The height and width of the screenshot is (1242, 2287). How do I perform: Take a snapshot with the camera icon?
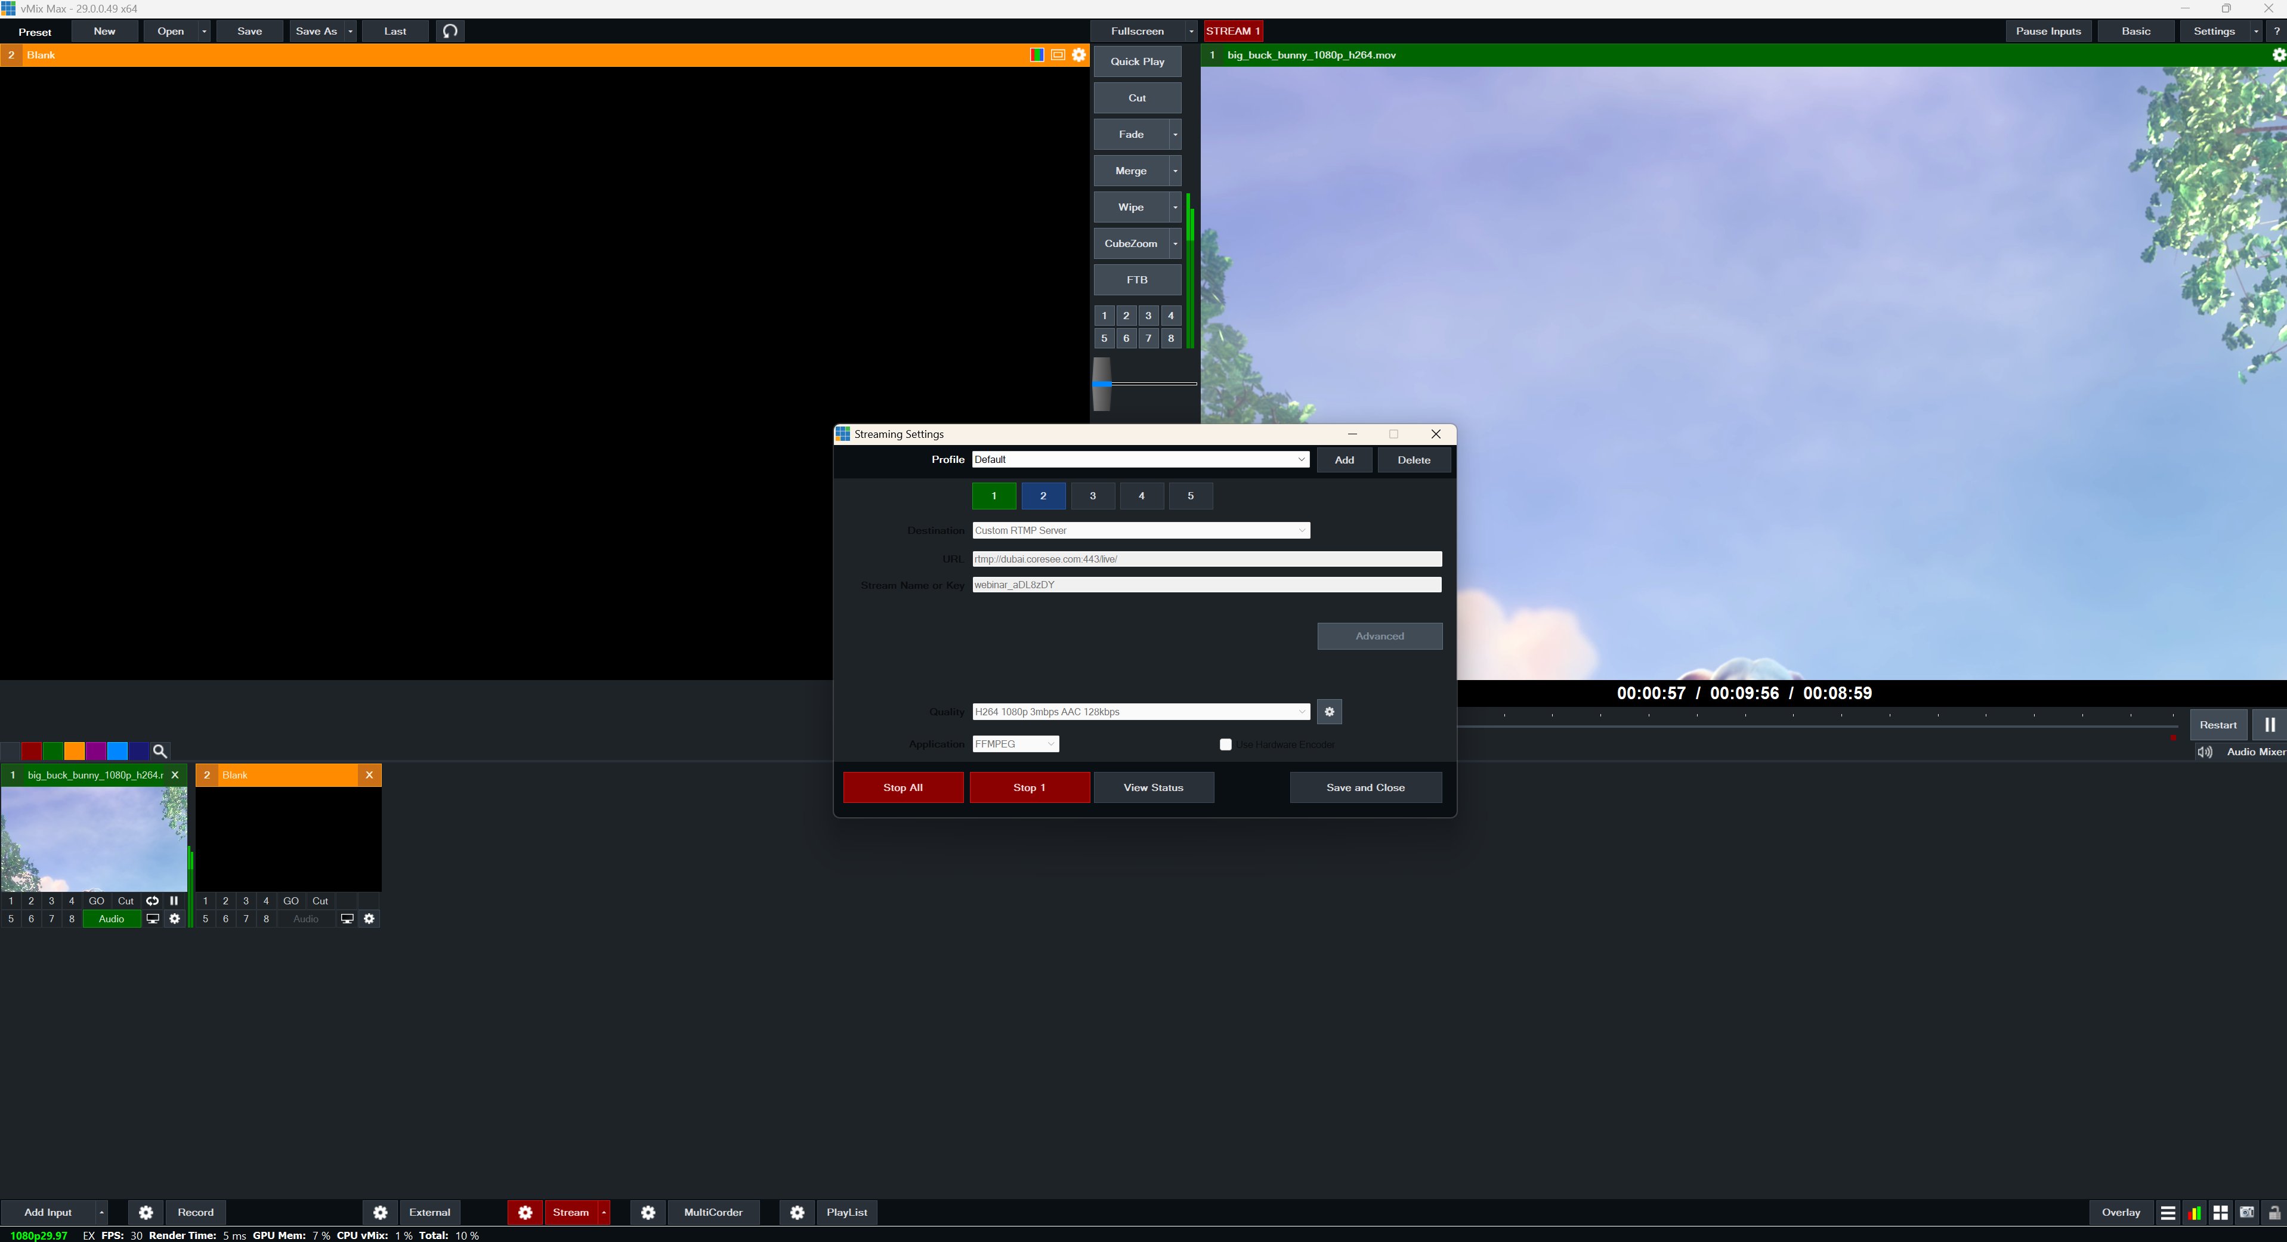coord(2247,1213)
